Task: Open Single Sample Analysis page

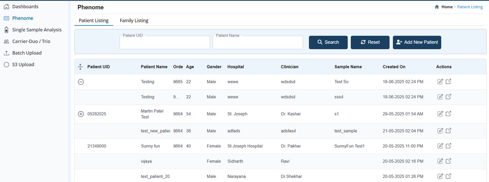Action: coord(37,30)
